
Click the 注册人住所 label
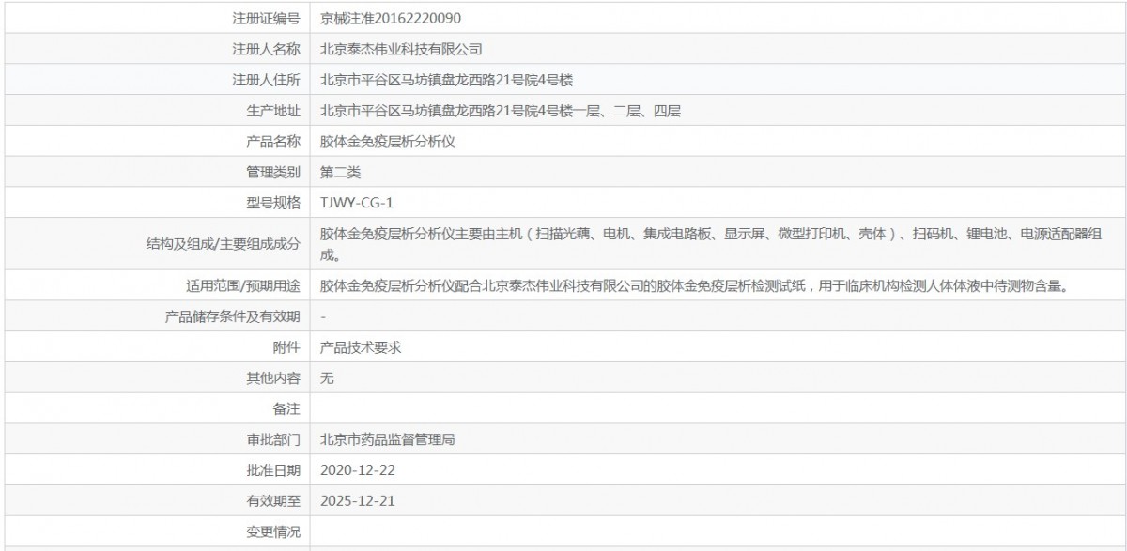click(266, 80)
